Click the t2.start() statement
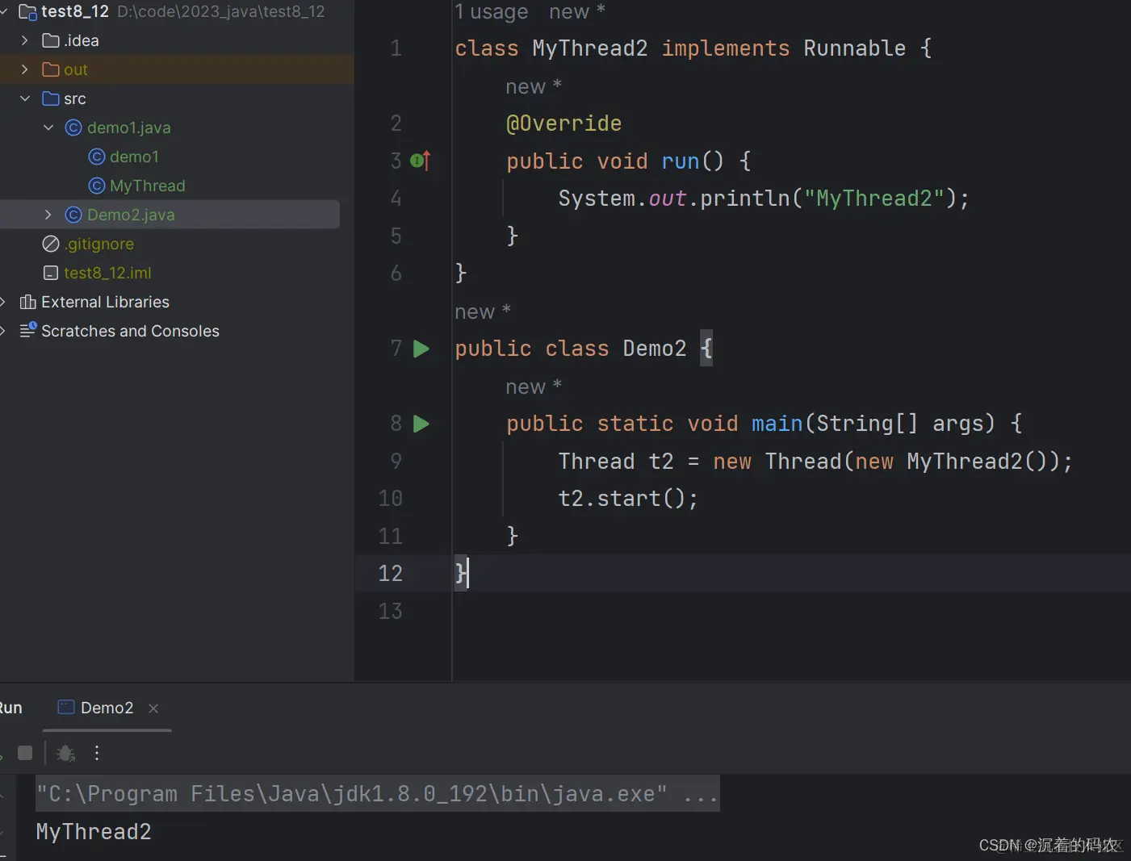The image size is (1131, 861). pos(628,499)
